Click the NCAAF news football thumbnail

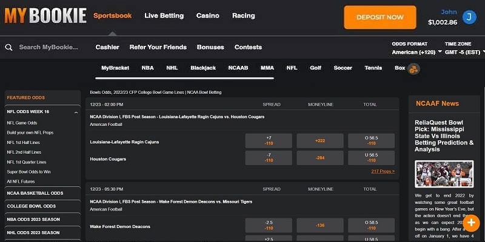point(444,174)
